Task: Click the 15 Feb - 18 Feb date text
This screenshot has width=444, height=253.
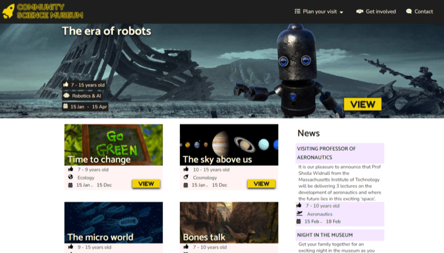Action: pyautogui.click(x=322, y=222)
